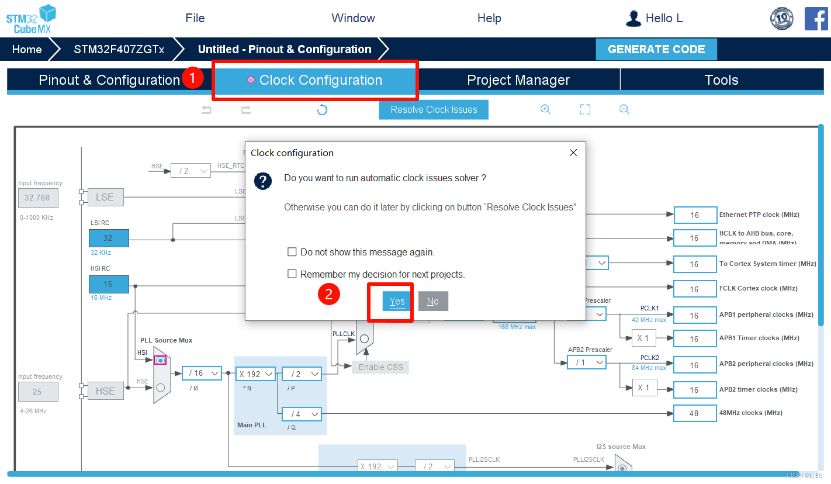This screenshot has width=831, height=484.
Task: Click the PLL Source Mux block
Action: coord(162,374)
